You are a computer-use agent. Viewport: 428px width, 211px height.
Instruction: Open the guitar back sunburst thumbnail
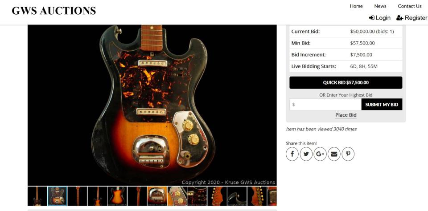point(117,196)
